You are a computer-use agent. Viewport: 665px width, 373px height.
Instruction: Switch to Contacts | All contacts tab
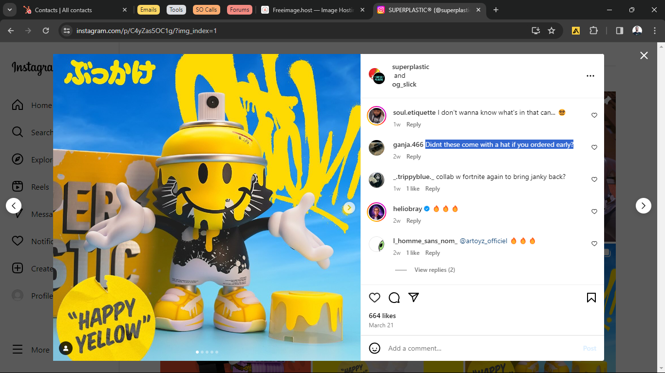(74, 10)
